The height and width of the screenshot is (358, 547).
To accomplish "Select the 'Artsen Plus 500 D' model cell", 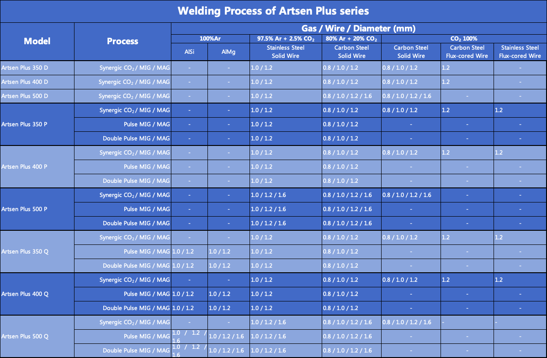I will (x=37, y=96).
